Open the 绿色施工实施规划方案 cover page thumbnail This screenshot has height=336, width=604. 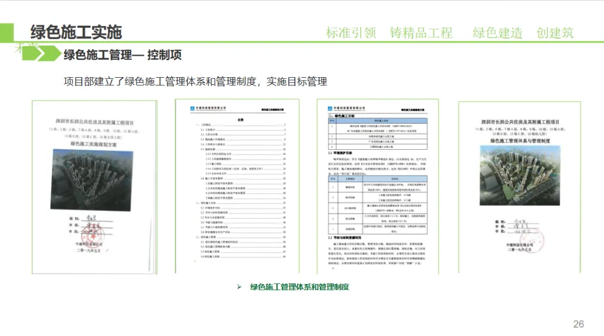[95, 187]
